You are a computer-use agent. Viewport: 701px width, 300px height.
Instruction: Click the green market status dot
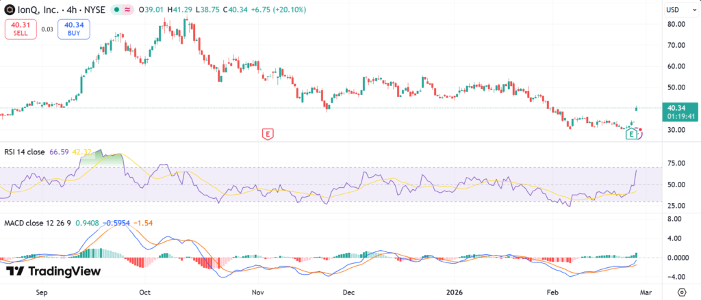(116, 10)
